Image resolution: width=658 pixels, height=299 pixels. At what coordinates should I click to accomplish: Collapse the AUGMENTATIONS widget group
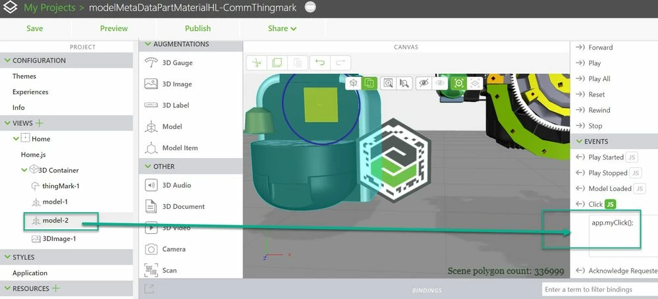point(148,44)
